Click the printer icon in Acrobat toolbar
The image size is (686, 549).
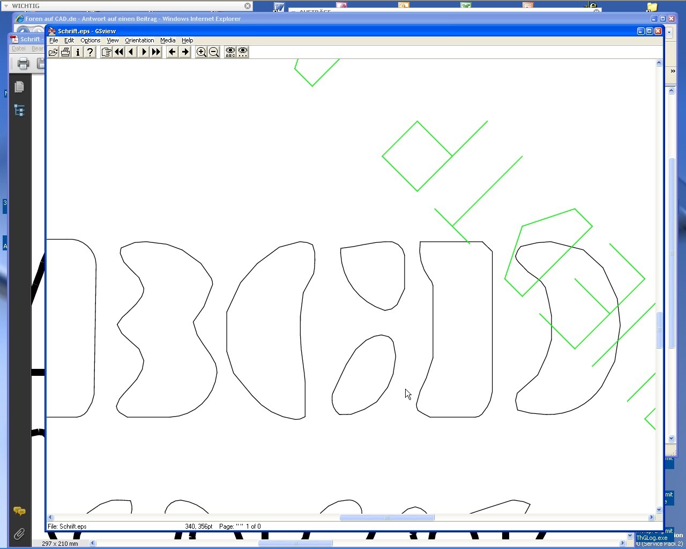23,64
